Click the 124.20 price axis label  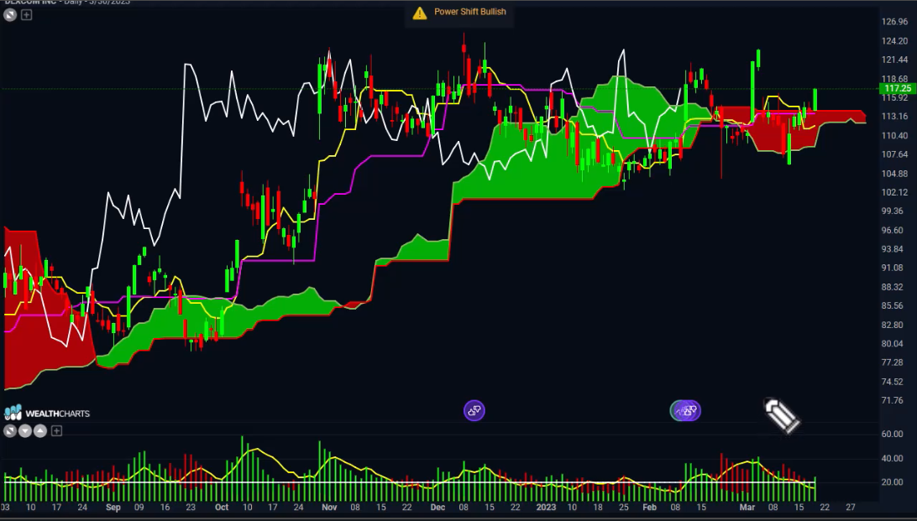895,41
